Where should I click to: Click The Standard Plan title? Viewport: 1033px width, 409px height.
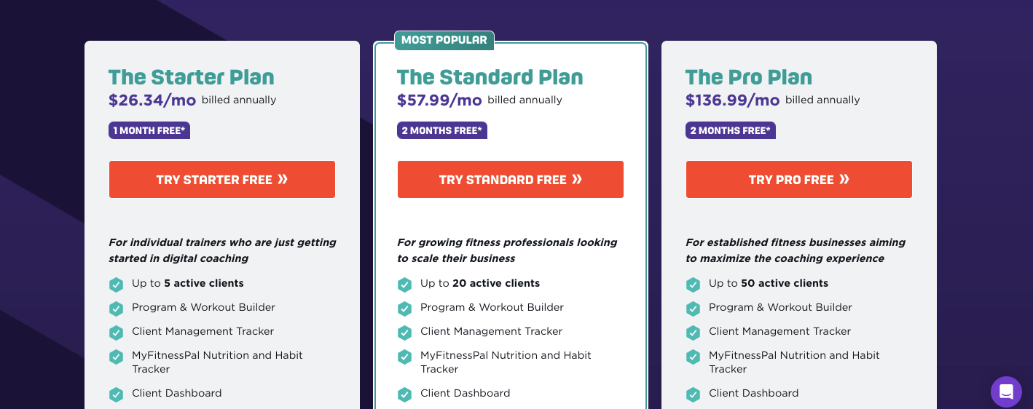[x=490, y=77]
